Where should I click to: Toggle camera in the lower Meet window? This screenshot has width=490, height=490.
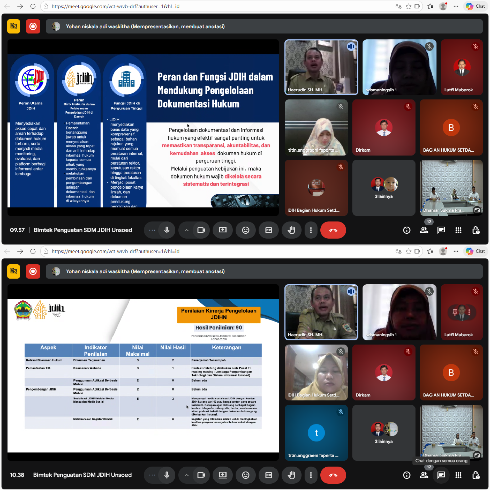(201, 475)
